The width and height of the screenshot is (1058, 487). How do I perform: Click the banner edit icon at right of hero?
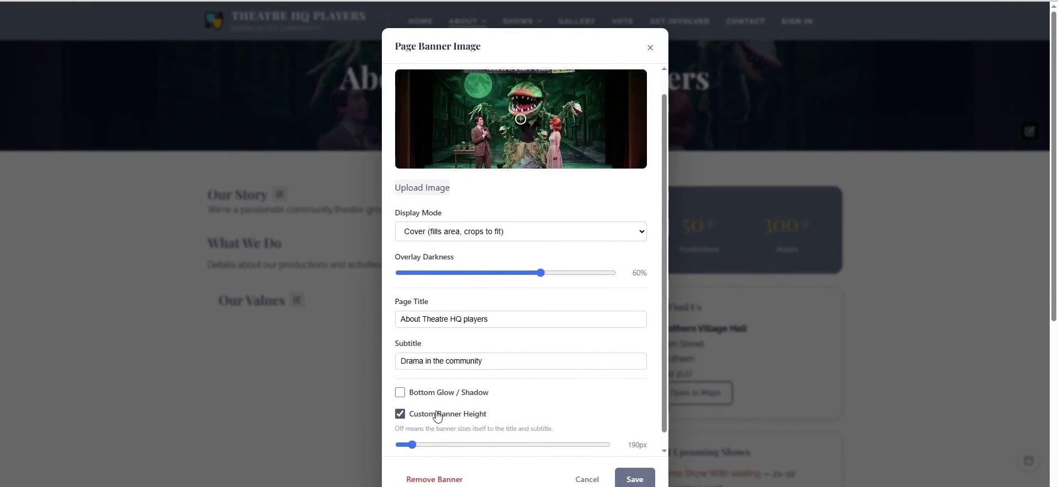pos(1029,132)
